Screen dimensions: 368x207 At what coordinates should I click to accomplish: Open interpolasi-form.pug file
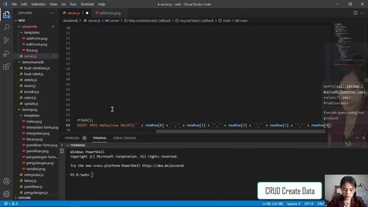[x=42, y=128]
